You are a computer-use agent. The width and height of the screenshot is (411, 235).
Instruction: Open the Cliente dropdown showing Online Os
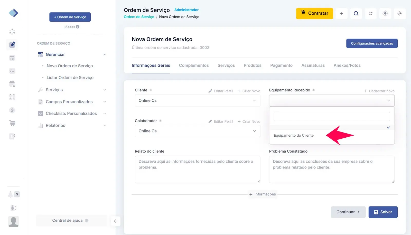[x=197, y=100]
